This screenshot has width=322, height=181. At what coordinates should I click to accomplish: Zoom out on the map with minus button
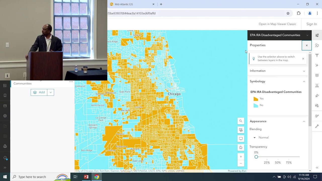click(x=241, y=163)
